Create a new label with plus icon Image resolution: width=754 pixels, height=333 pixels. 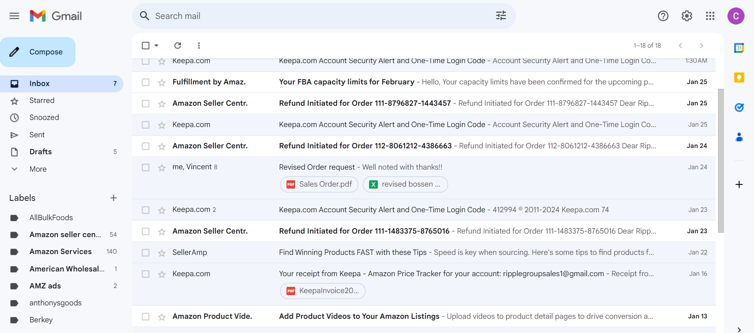[x=113, y=198]
